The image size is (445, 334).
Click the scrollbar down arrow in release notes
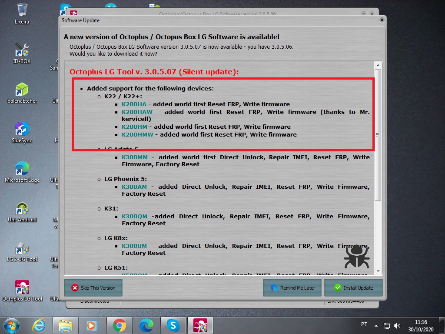[x=378, y=271]
